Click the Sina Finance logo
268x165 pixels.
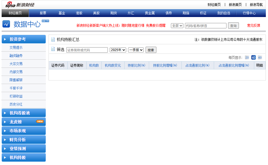20,5
